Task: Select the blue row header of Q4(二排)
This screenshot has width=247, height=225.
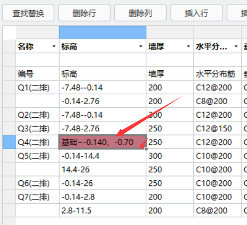Action: pyautogui.click(x=9, y=142)
